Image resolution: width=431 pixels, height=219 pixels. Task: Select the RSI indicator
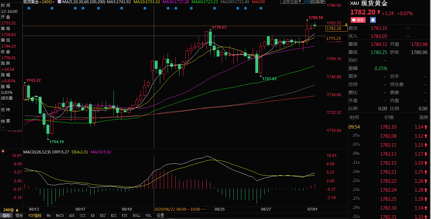click(113, 215)
